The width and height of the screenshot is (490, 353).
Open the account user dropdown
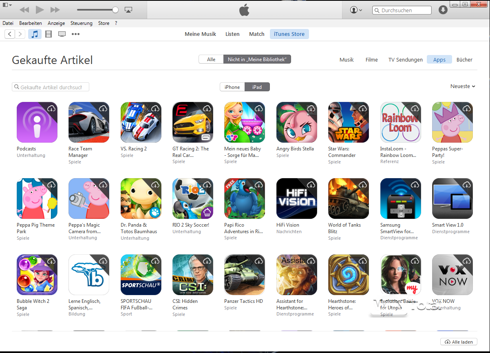click(x=356, y=10)
